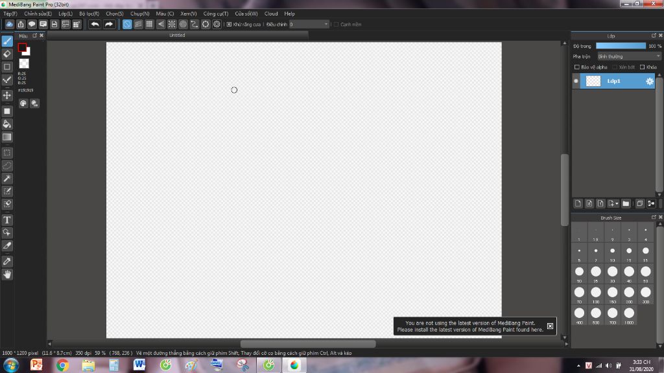Open the Pha trộn blend mode dropdown
The image size is (664, 373).
click(629, 56)
